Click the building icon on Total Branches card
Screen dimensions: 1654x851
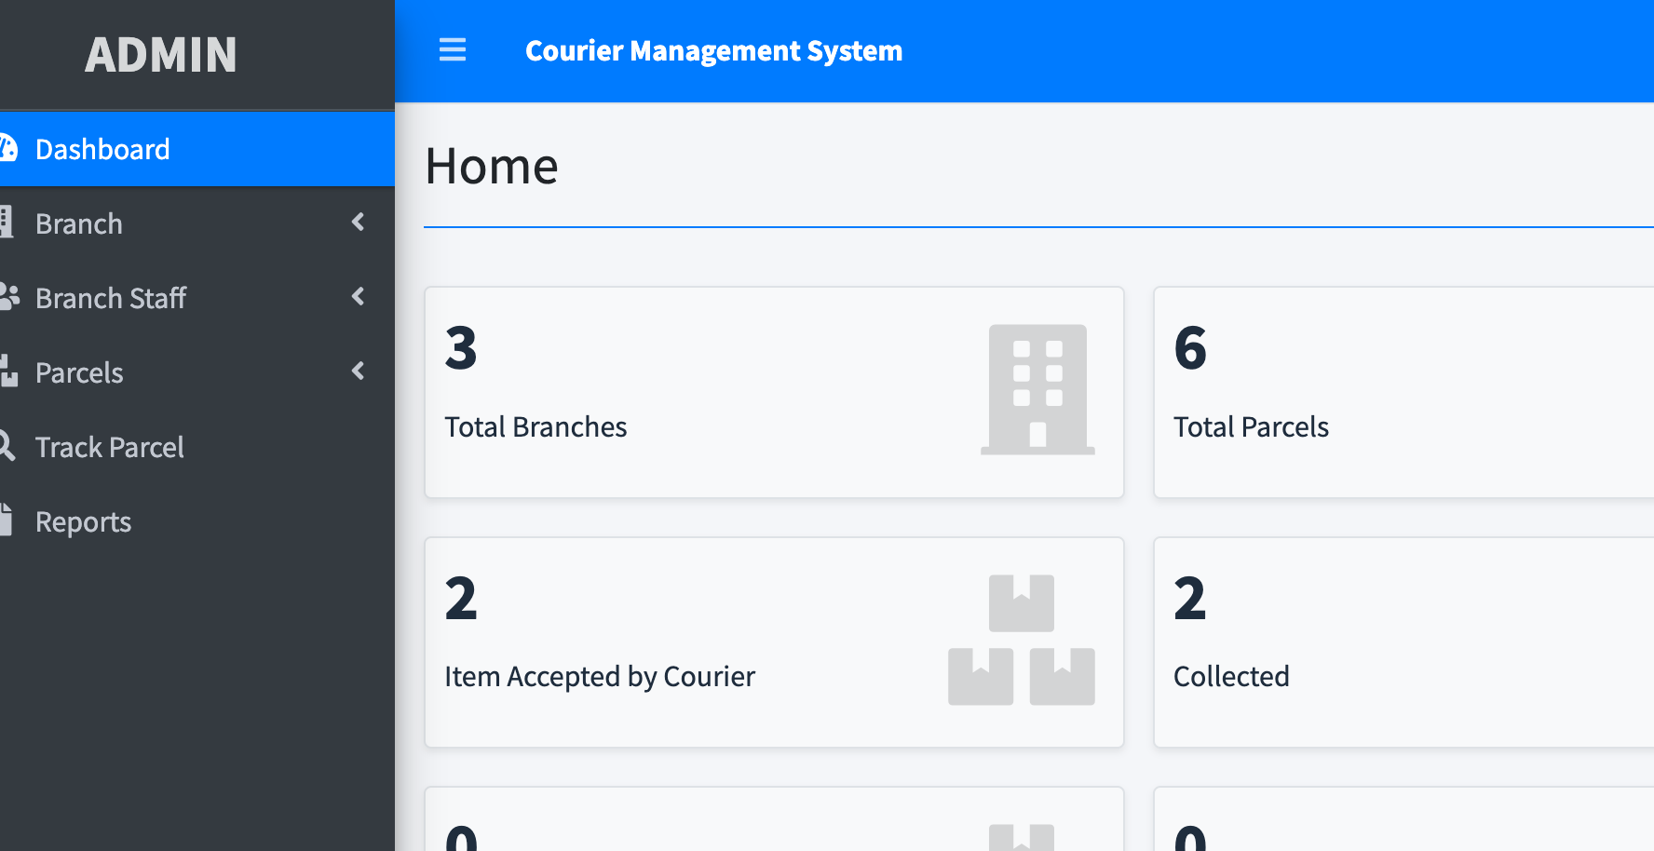(1037, 389)
